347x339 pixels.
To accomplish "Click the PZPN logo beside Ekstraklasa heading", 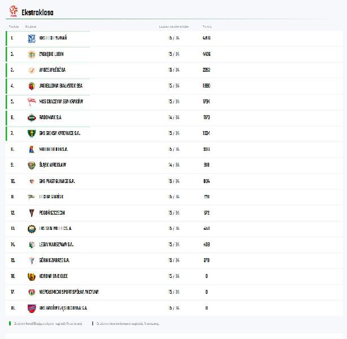I will [x=14, y=11].
